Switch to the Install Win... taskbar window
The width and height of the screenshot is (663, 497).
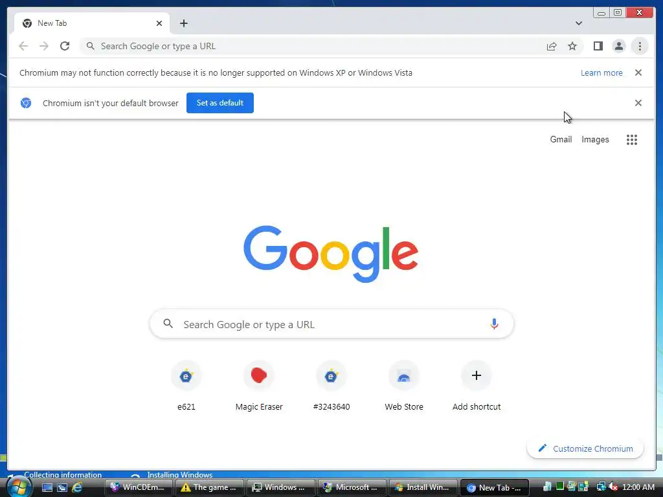pyautogui.click(x=423, y=487)
